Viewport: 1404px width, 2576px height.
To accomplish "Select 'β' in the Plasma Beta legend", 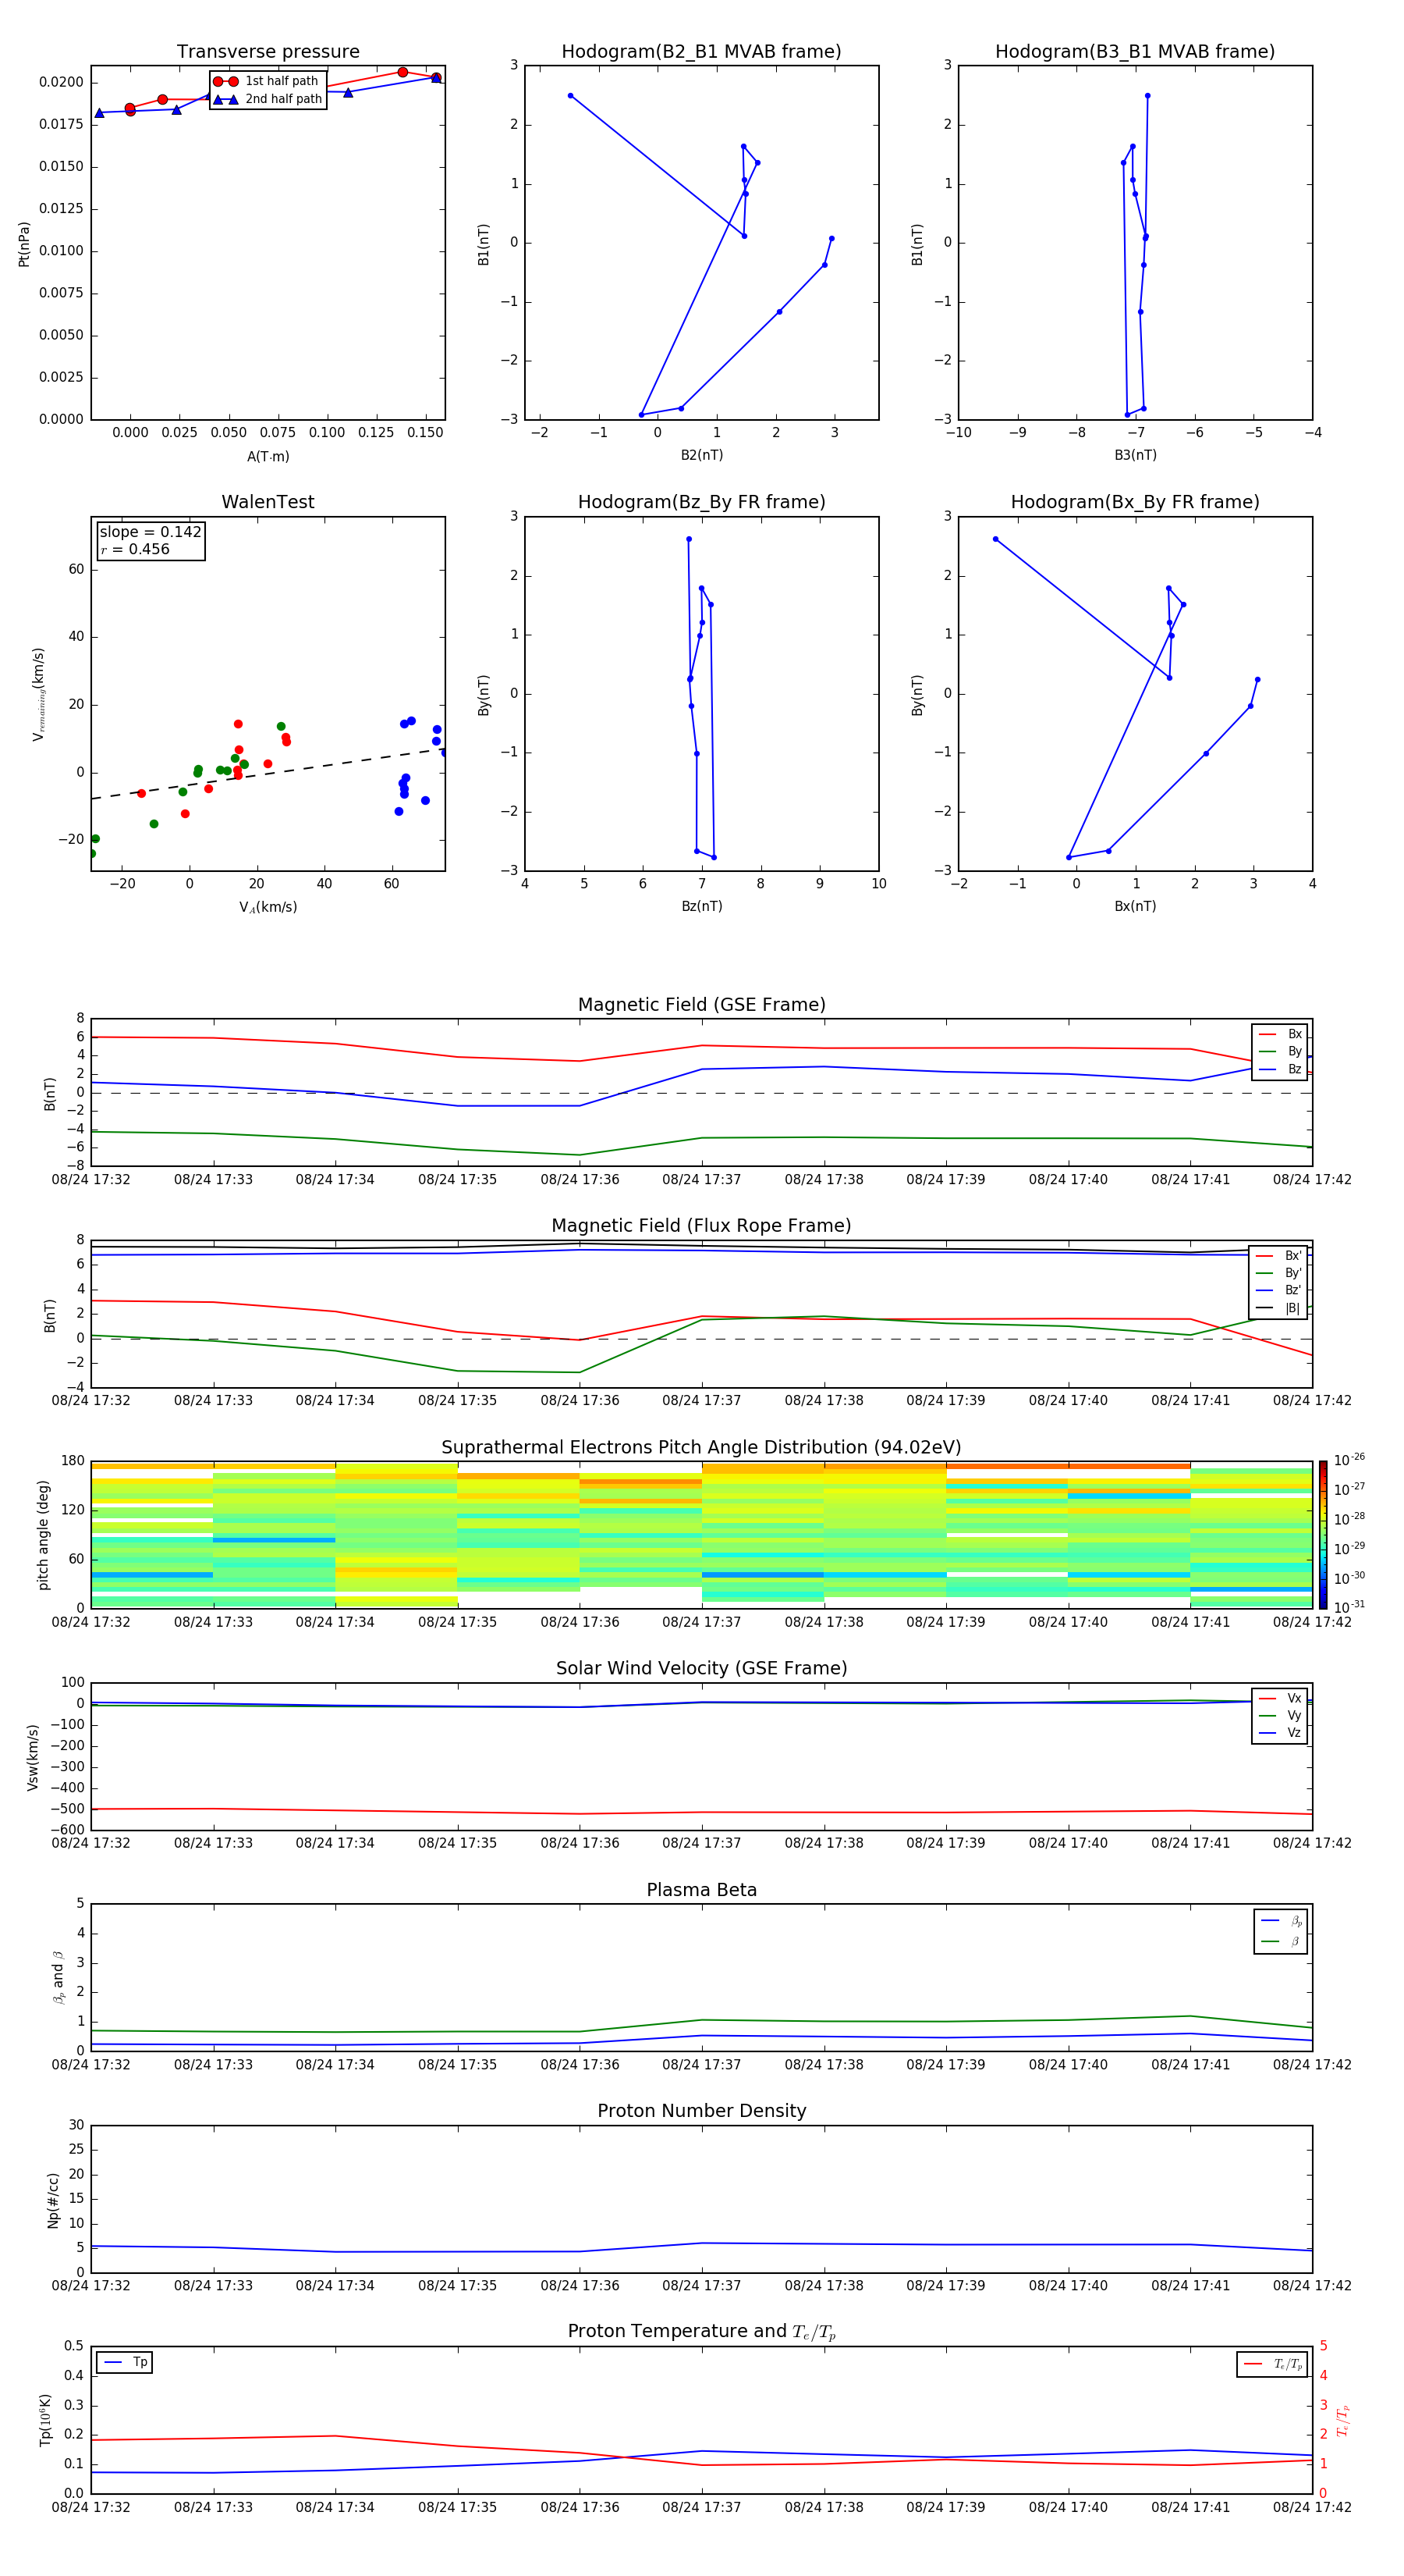I will (1281, 1941).
